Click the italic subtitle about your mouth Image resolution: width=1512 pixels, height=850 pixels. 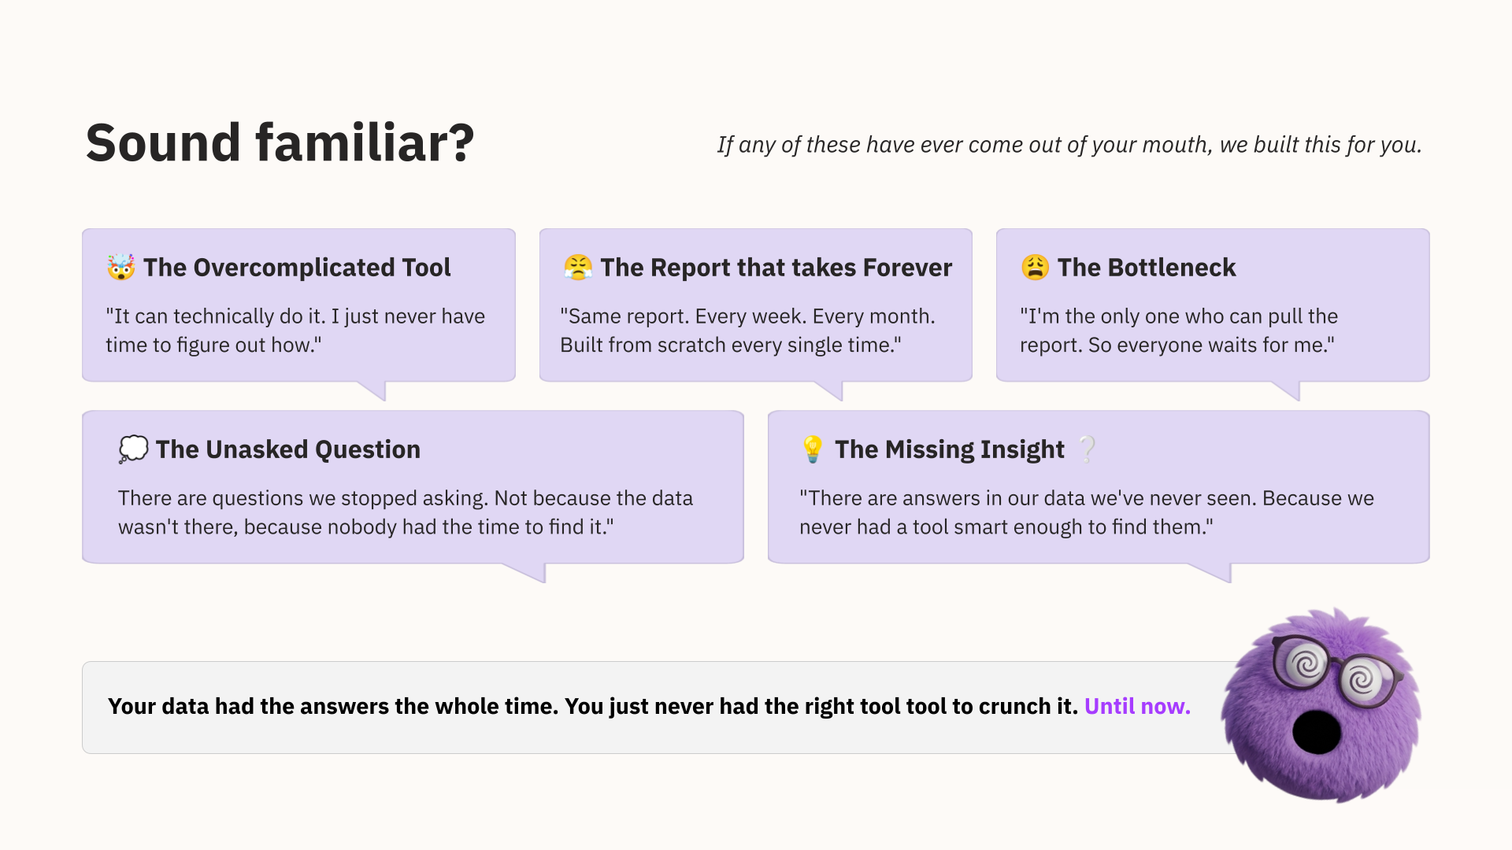pyautogui.click(x=1069, y=145)
